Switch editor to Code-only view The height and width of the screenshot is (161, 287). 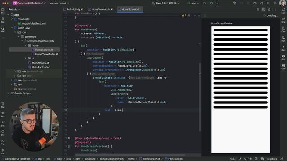(x=258, y=9)
